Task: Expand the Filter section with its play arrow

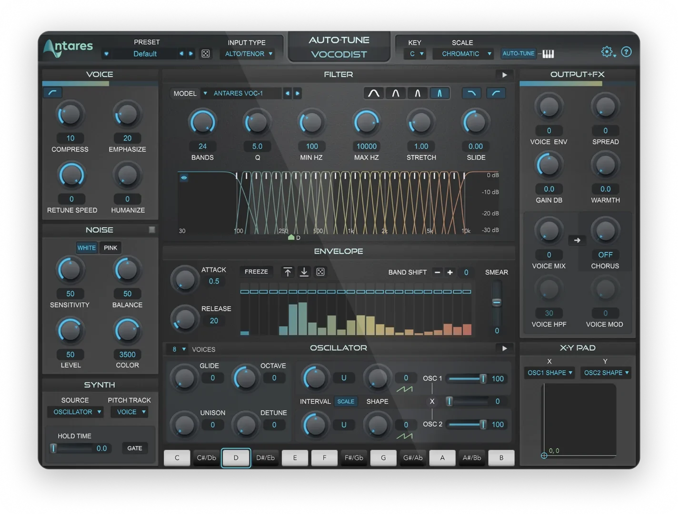Action: pyautogui.click(x=504, y=75)
